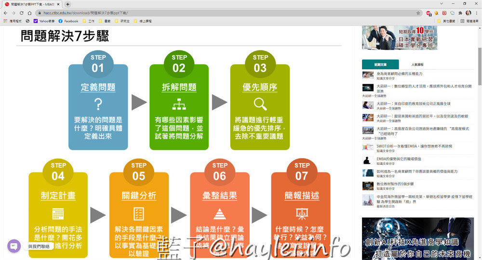Click the red extension icon with badge

click(x=428, y=13)
